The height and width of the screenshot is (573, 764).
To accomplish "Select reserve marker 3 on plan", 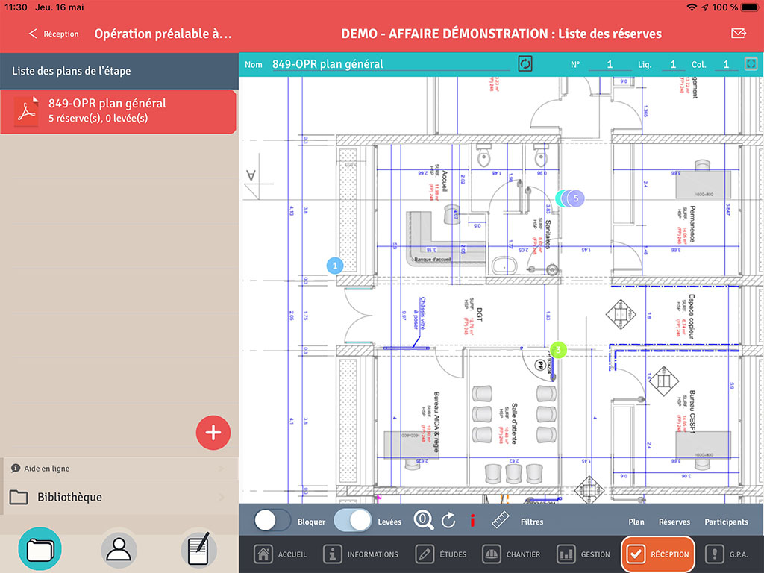I will click(558, 349).
